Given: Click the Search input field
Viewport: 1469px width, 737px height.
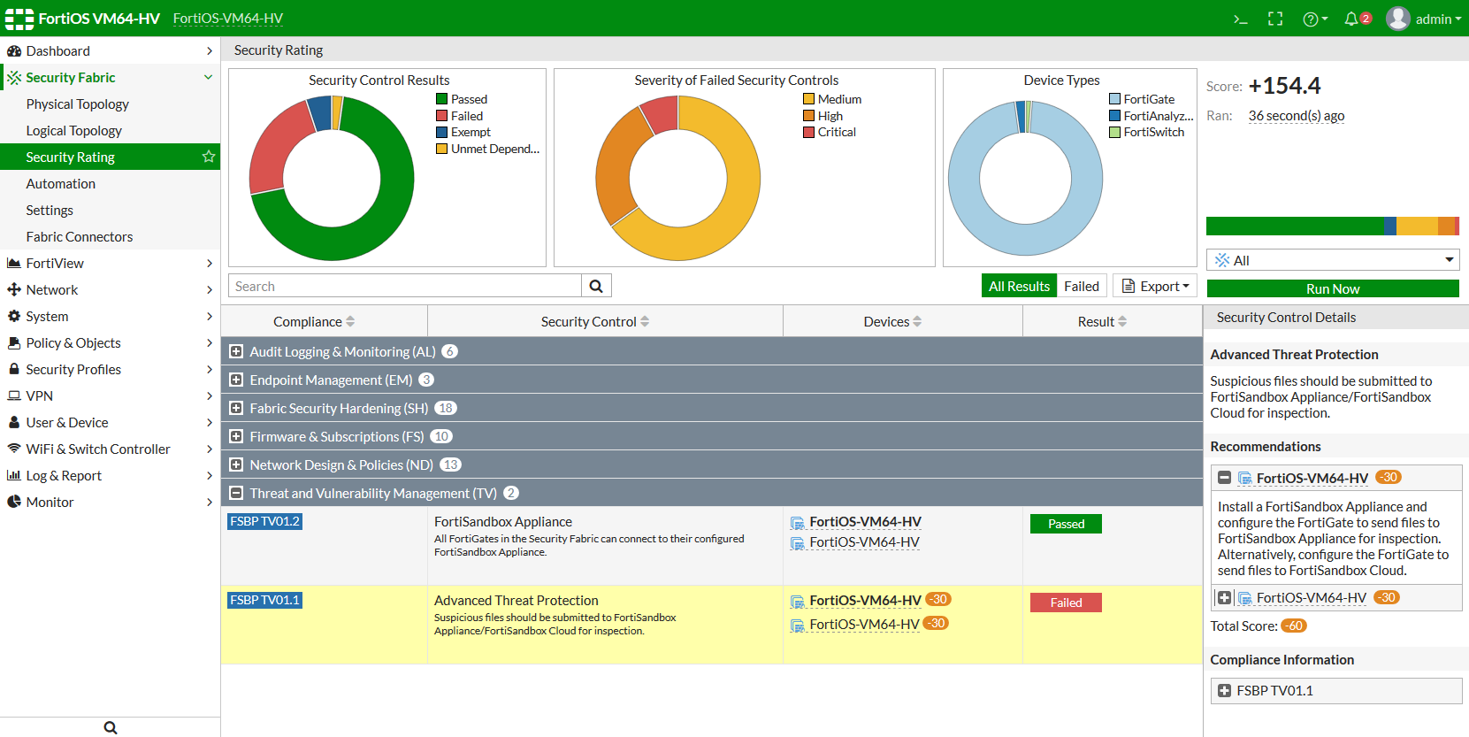Looking at the screenshot, I should pos(405,286).
